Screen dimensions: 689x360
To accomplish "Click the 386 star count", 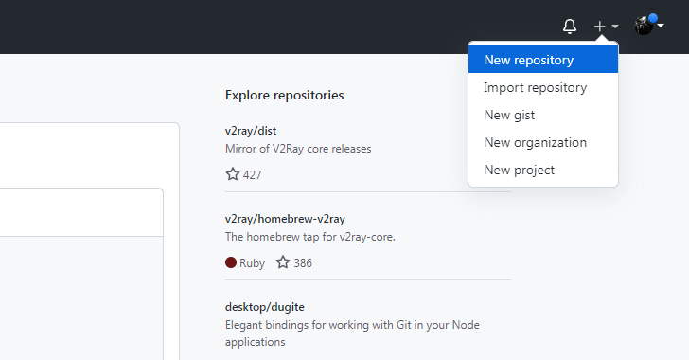I will point(303,263).
